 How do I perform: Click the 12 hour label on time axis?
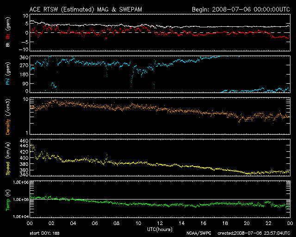pos(160,223)
